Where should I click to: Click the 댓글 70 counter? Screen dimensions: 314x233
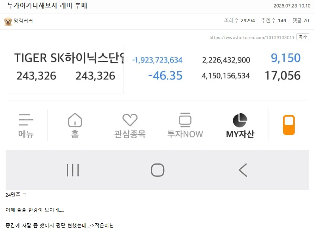point(301,20)
